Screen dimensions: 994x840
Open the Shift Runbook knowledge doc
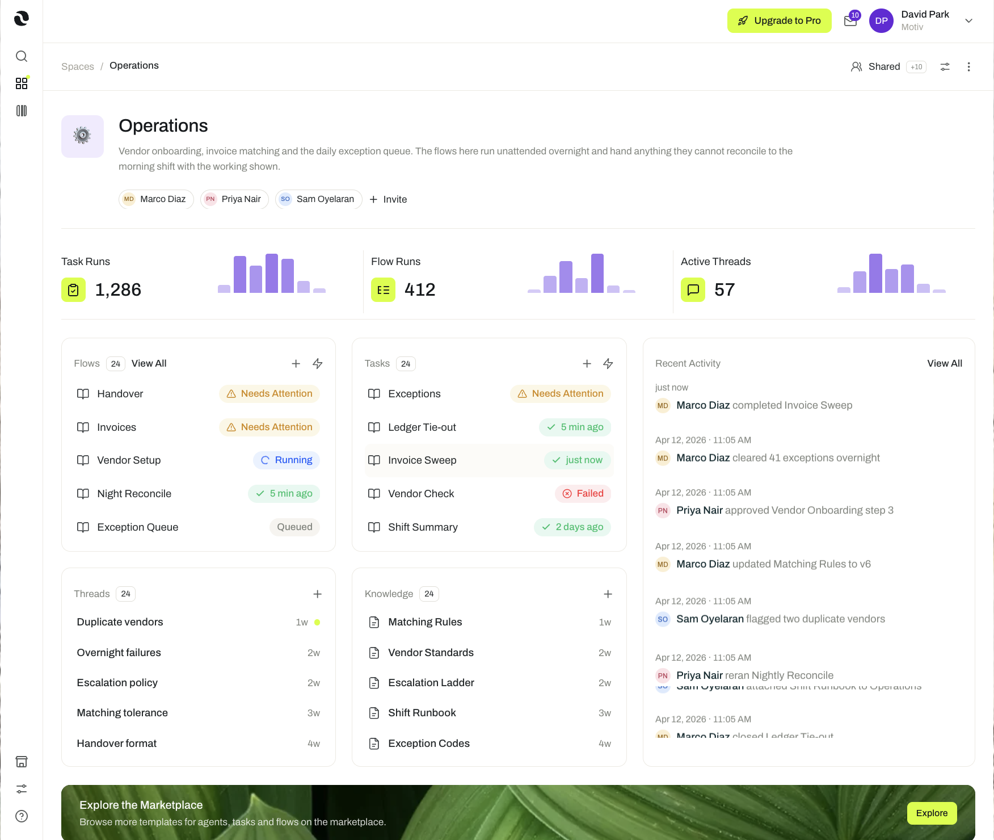tap(489, 713)
